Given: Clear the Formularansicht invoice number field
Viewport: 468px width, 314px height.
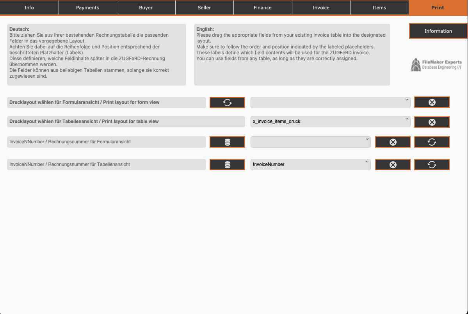Looking at the screenshot, I should [393, 142].
